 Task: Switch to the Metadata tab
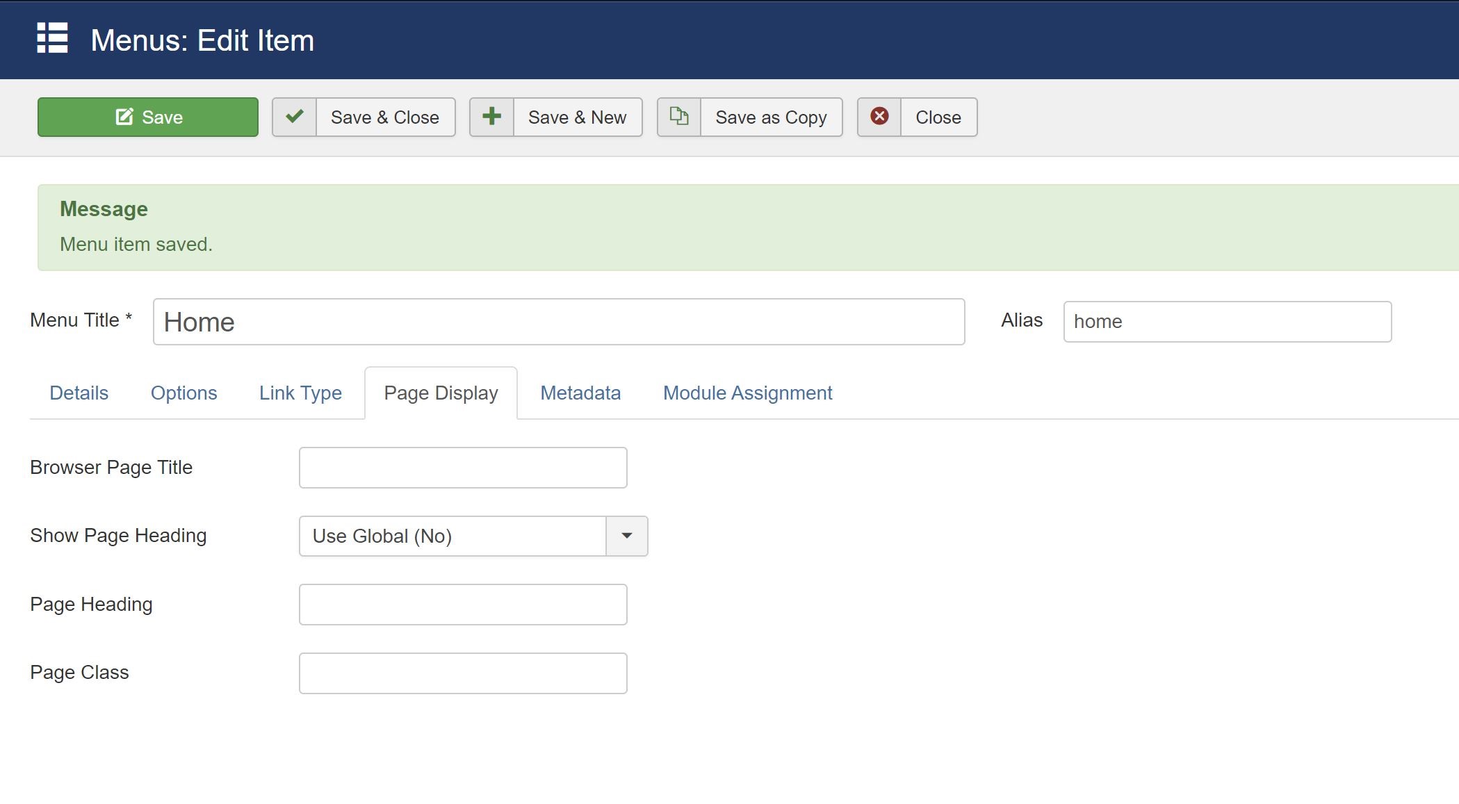tap(580, 393)
